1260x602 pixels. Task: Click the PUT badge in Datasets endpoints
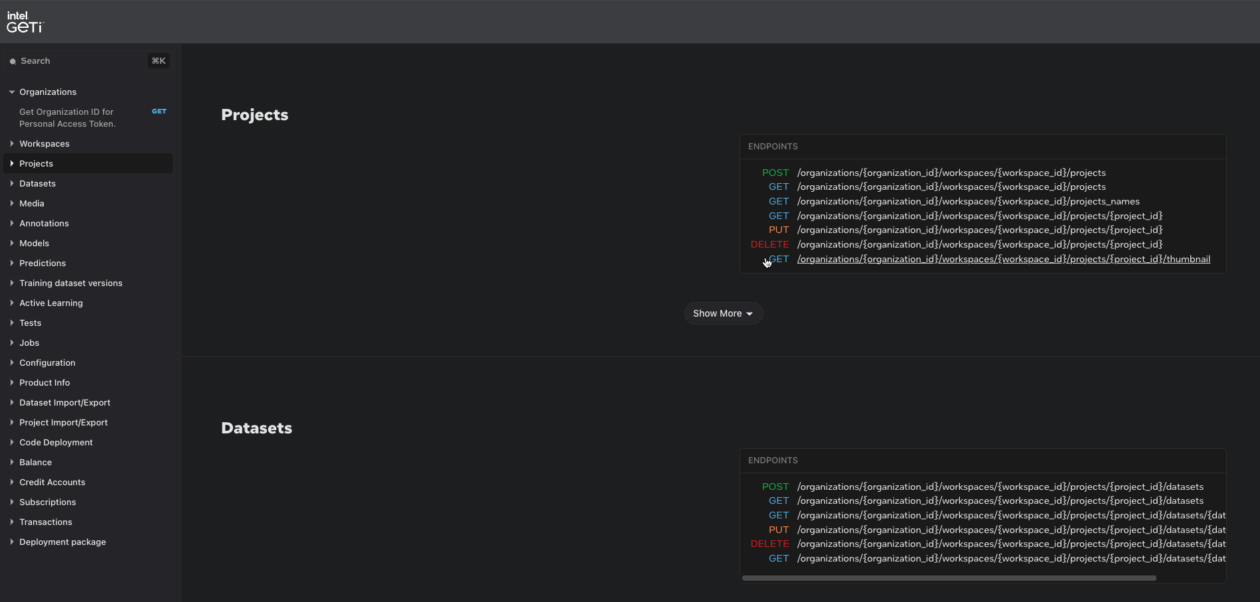click(779, 530)
